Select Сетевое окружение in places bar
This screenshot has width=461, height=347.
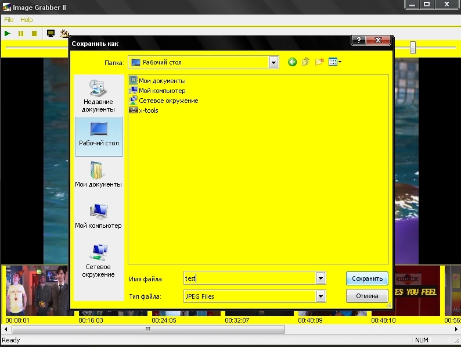[x=98, y=261]
